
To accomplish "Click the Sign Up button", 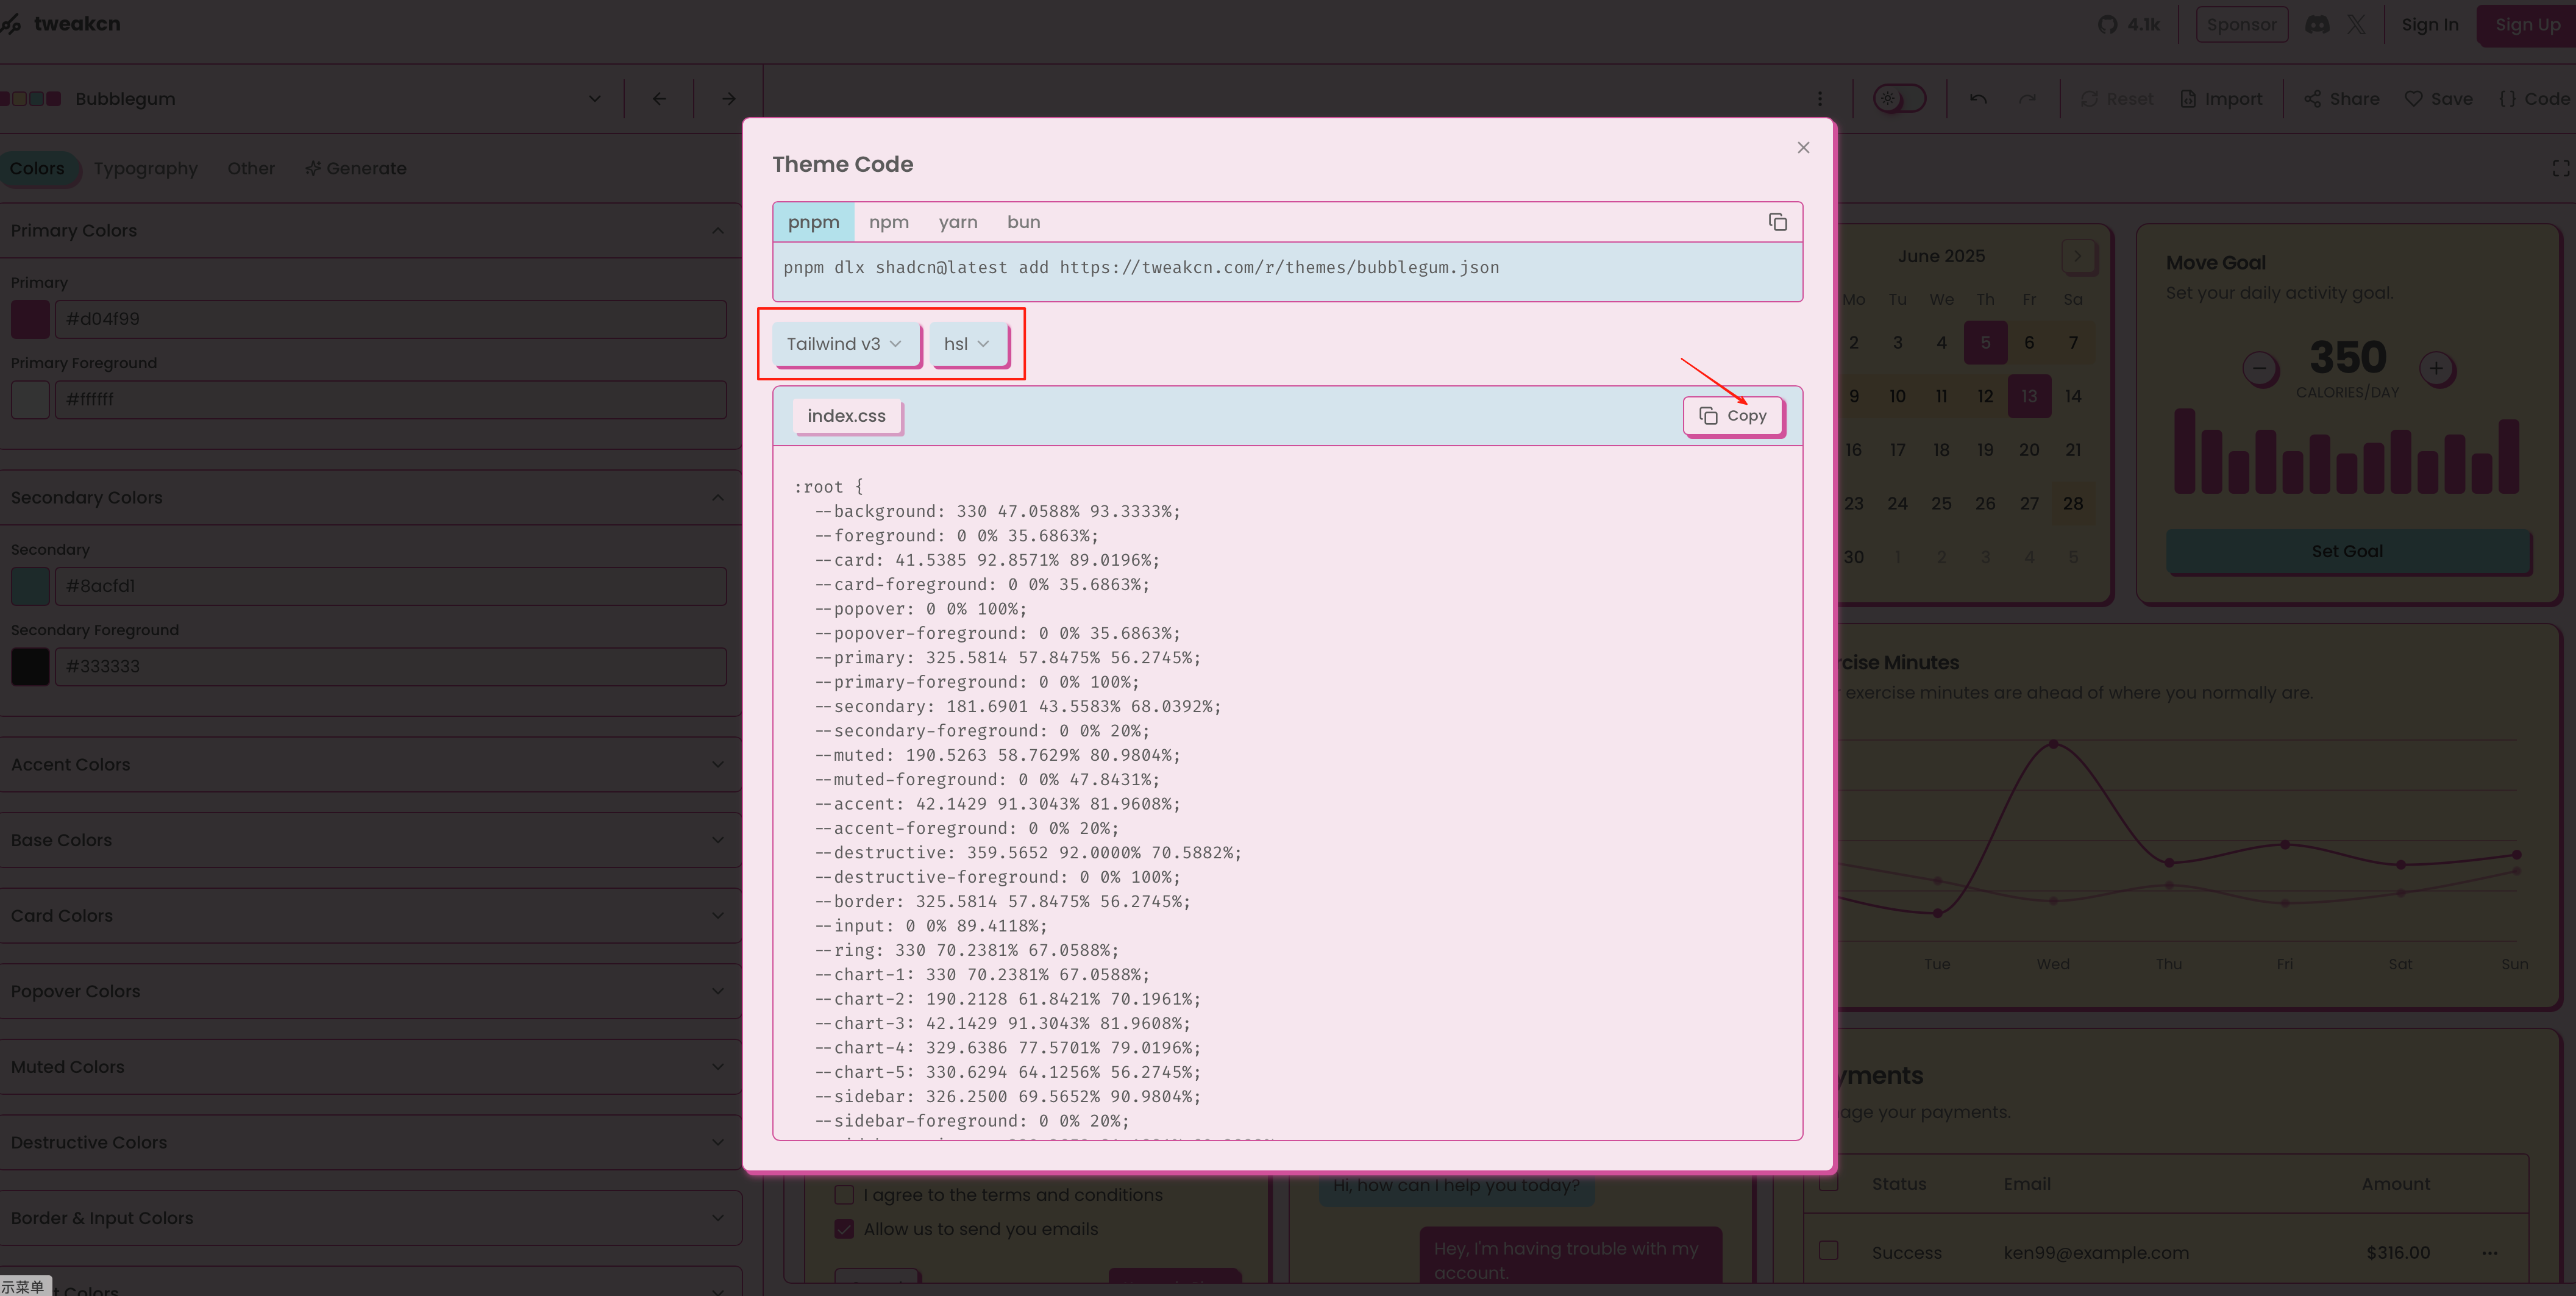I will pyautogui.click(x=2526, y=24).
